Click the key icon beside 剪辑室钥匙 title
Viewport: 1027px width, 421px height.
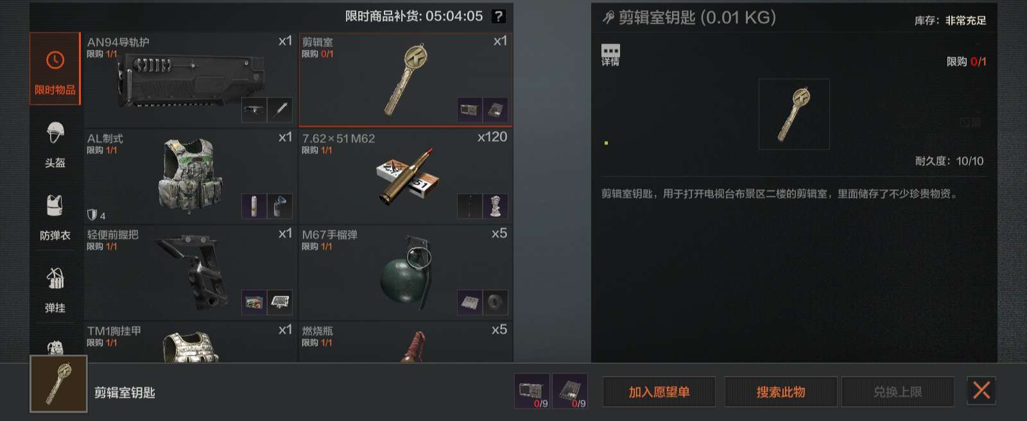(x=608, y=18)
